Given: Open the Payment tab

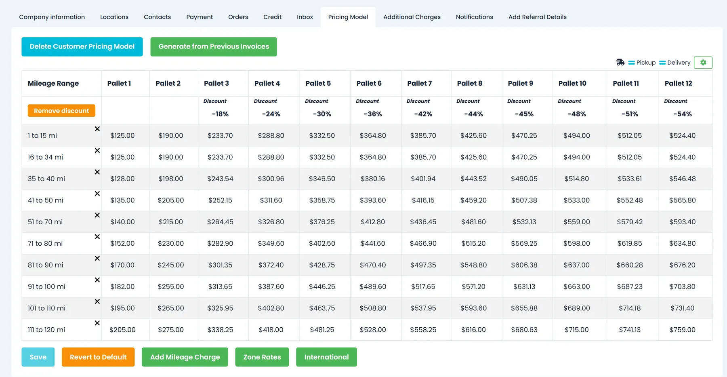Looking at the screenshot, I should pos(200,17).
